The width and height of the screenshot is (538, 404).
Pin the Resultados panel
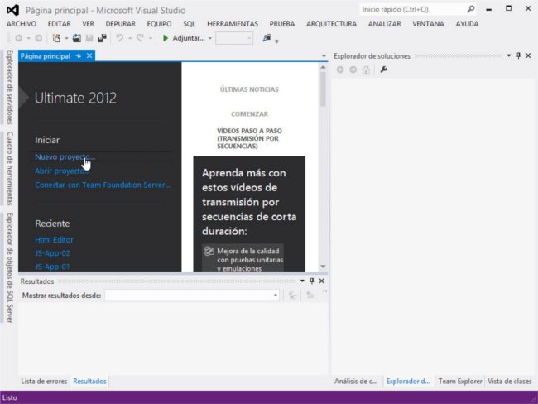pyautogui.click(x=311, y=281)
